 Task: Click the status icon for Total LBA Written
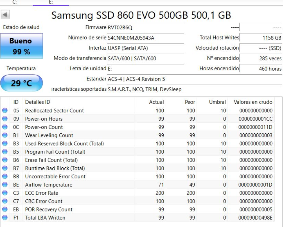(5, 218)
